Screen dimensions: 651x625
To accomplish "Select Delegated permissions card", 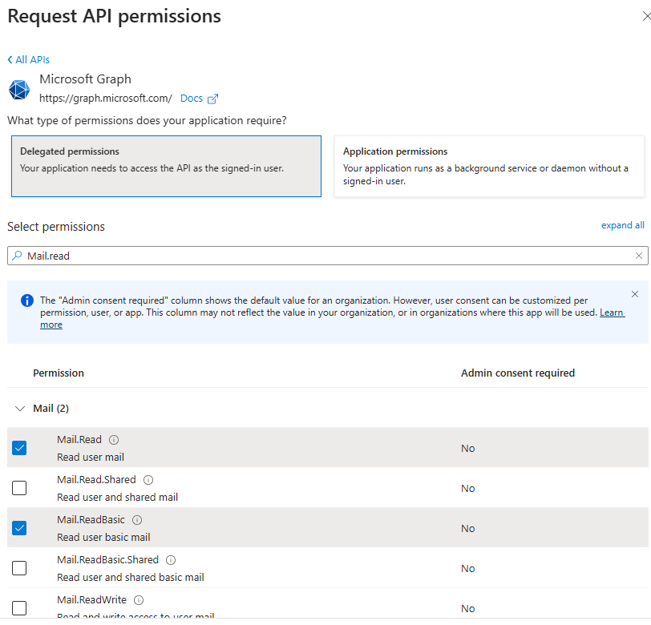I will pos(166,166).
